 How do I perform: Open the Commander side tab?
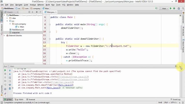(x=183, y=18)
